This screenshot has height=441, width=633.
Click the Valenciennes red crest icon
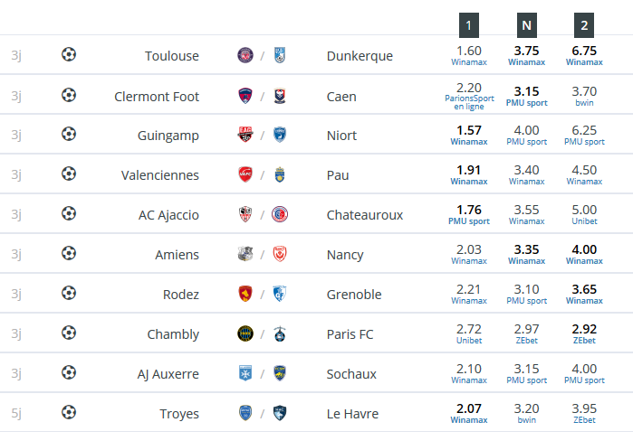coord(245,174)
